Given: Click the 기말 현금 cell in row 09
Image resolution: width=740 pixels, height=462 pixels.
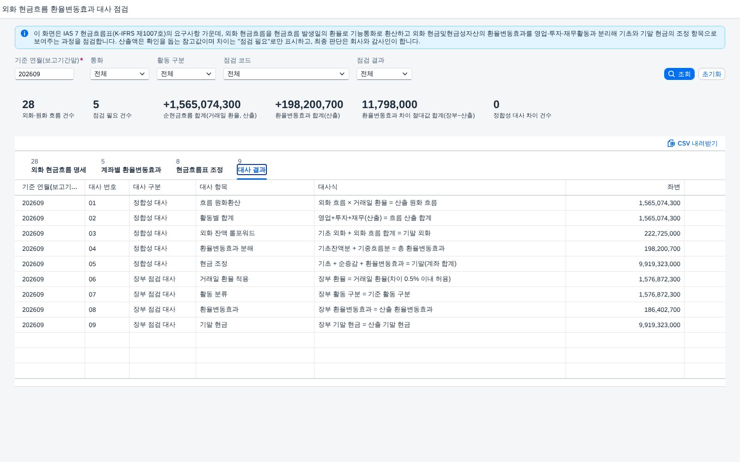Looking at the screenshot, I should pyautogui.click(x=255, y=325).
